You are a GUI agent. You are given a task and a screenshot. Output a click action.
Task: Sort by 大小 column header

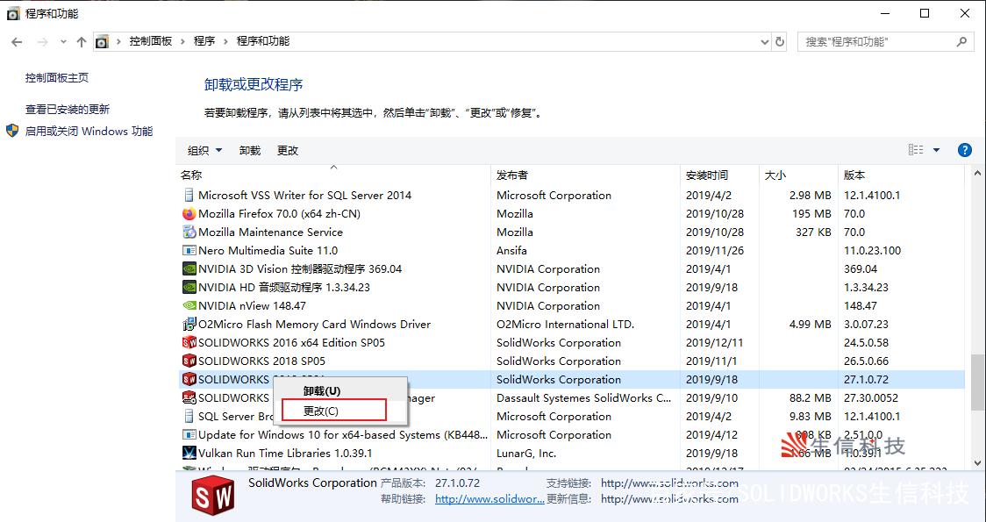775,175
